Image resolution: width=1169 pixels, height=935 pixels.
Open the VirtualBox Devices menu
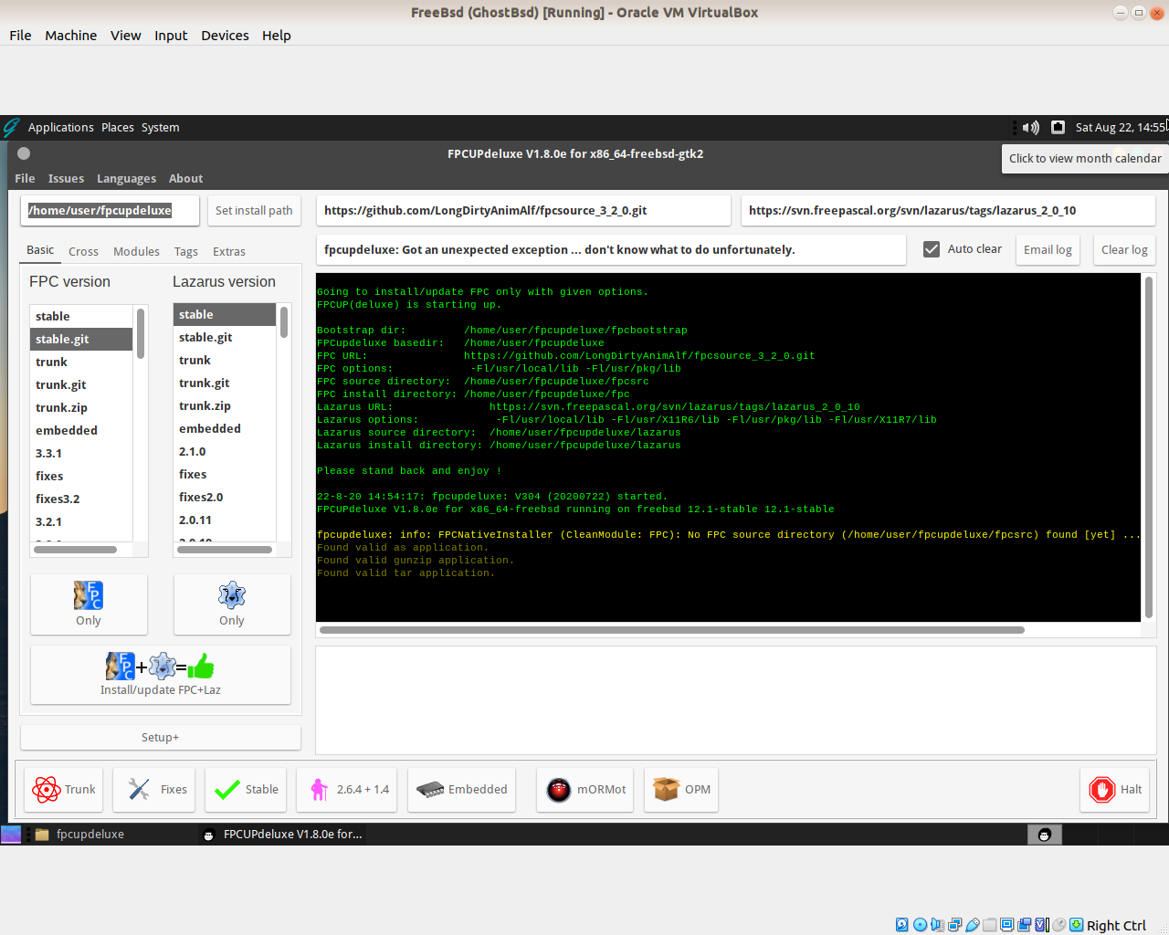[225, 36]
